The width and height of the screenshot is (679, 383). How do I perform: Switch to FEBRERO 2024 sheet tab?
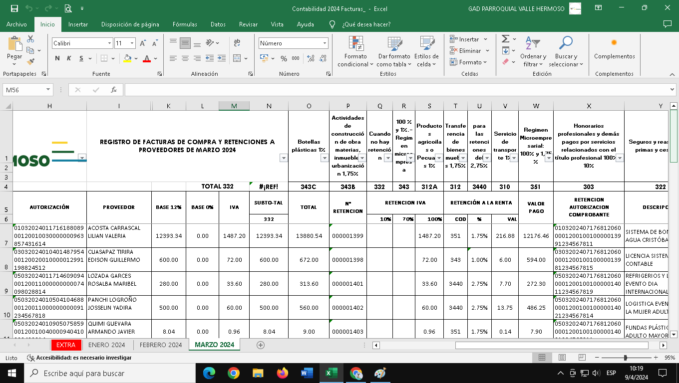(161, 345)
